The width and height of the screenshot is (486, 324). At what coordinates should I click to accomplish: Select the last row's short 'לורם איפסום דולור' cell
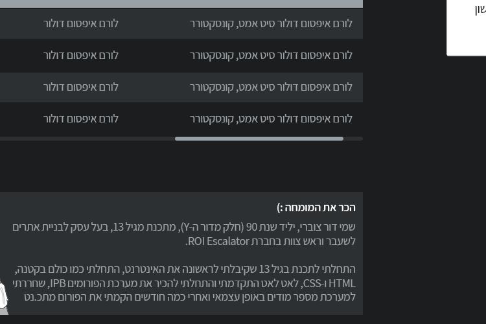[80, 119]
